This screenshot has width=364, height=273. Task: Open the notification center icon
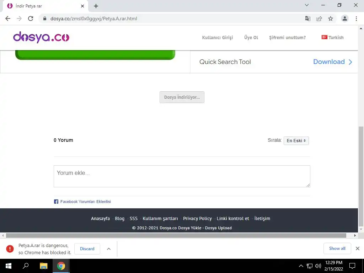pyautogui.click(x=352, y=266)
